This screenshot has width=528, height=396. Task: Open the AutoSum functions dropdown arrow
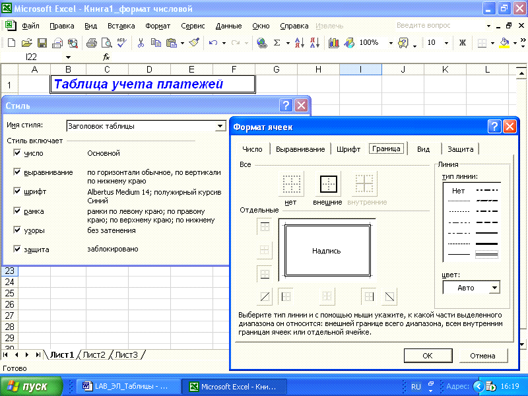288,43
